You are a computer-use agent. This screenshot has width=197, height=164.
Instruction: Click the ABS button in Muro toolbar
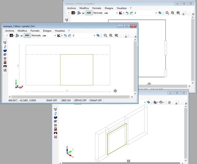pyautogui.click(x=27, y=35)
